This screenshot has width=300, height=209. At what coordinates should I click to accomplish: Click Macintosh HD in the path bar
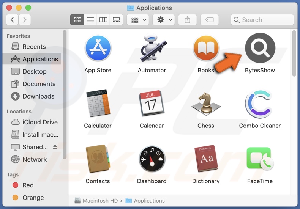pos(96,201)
